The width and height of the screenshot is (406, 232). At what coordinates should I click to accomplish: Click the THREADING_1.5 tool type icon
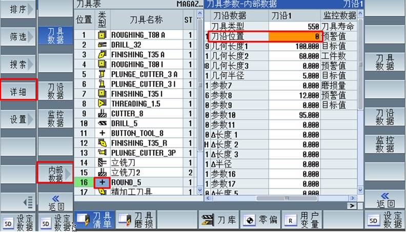pos(103,104)
